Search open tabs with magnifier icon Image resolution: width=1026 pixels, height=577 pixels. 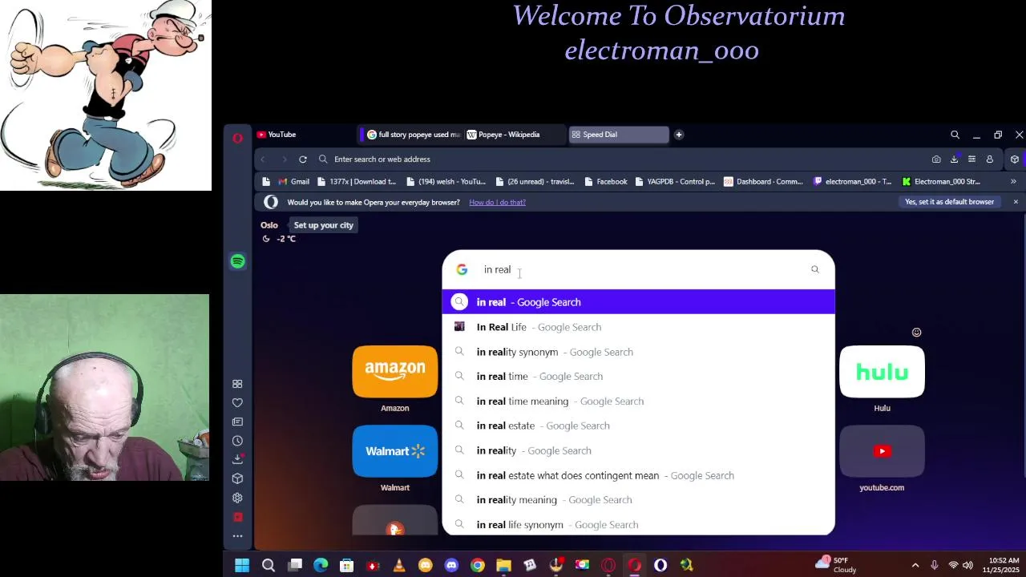coord(955,135)
